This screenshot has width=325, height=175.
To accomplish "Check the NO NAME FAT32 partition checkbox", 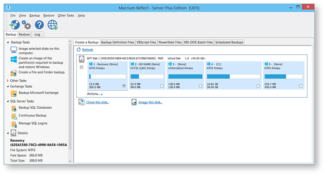I will (x=162, y=86).
